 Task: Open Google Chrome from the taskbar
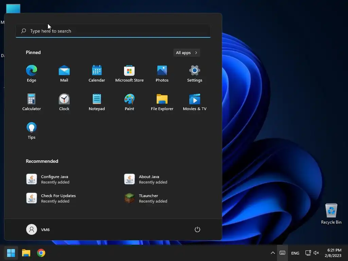click(41, 253)
